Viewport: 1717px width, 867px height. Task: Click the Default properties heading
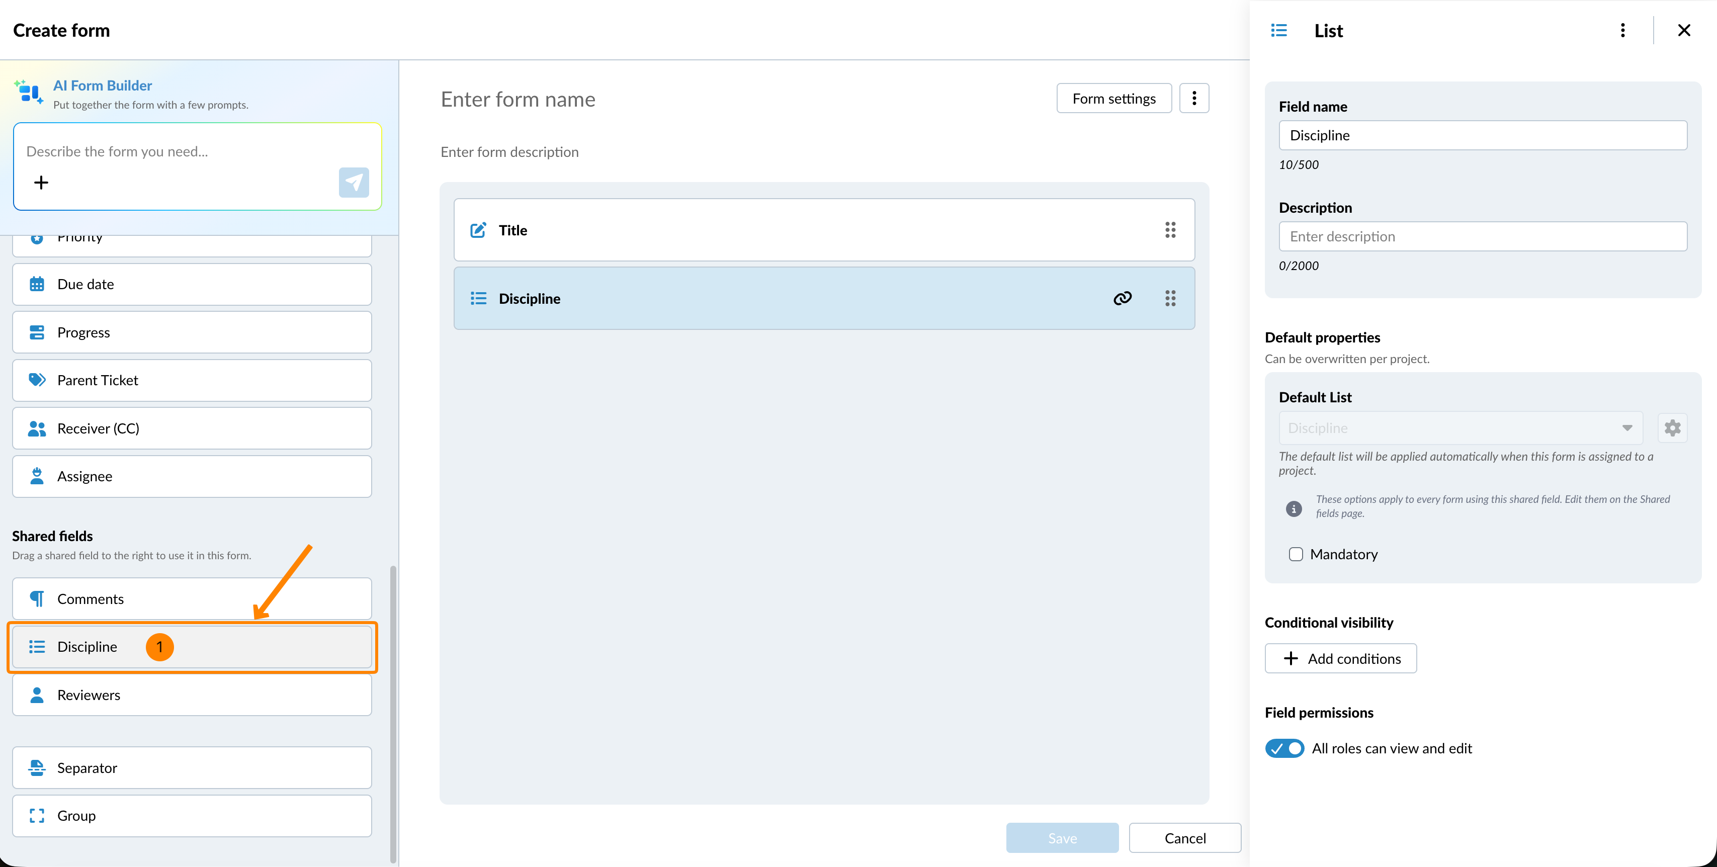[x=1322, y=338]
